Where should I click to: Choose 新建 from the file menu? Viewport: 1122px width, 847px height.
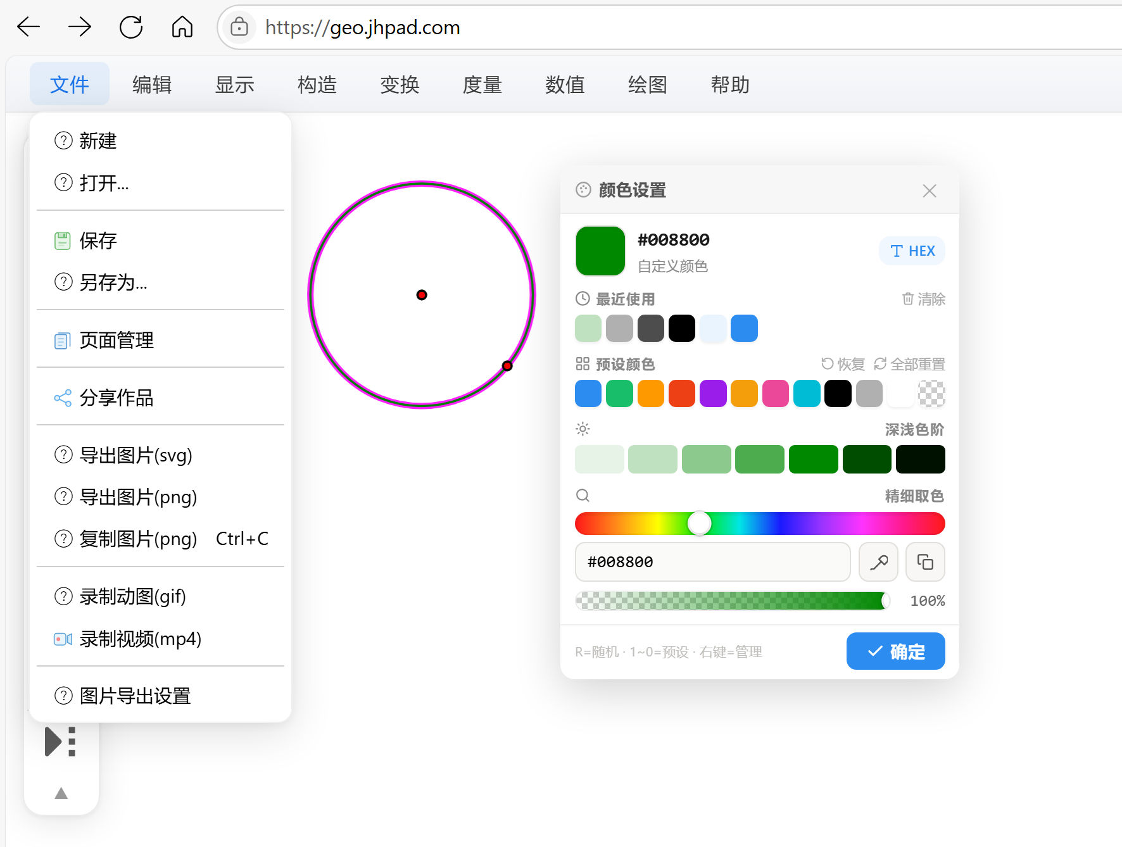coord(161,141)
